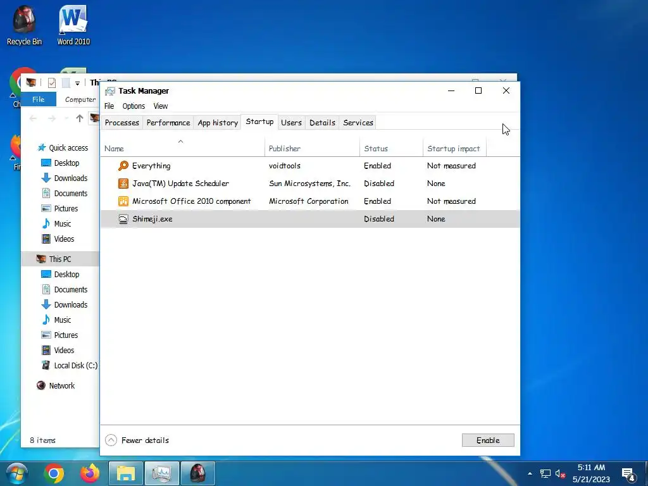The height and width of the screenshot is (486, 648).
Task: Click the Explorer Up arrow button
Action: [79, 118]
